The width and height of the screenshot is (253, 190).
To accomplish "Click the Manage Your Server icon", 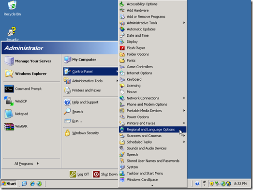I will (x=9, y=61).
